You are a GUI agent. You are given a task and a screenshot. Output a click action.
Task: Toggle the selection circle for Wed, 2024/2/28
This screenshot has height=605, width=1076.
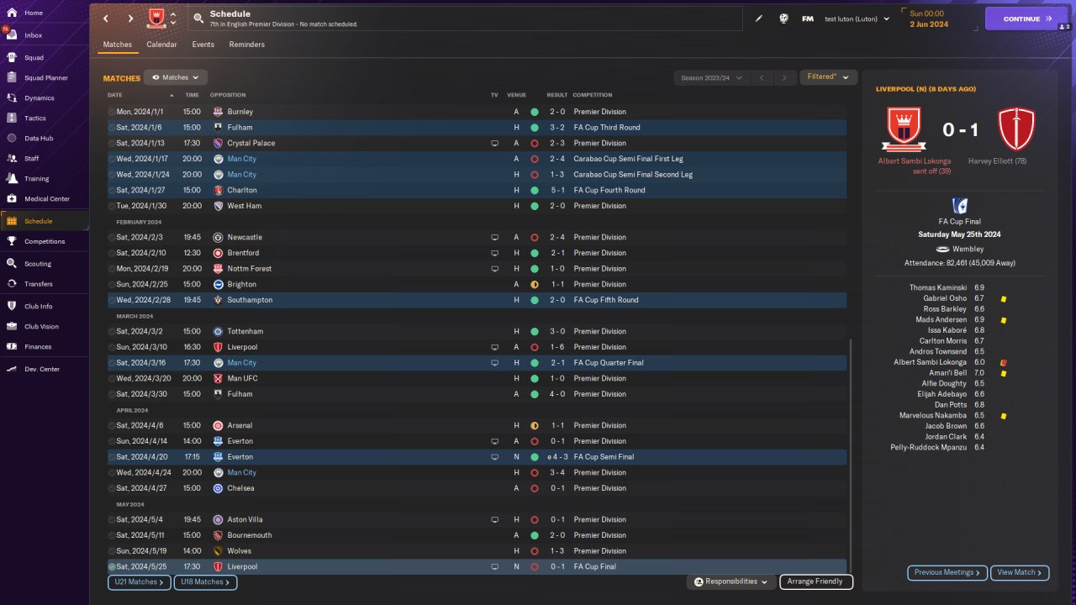point(112,300)
